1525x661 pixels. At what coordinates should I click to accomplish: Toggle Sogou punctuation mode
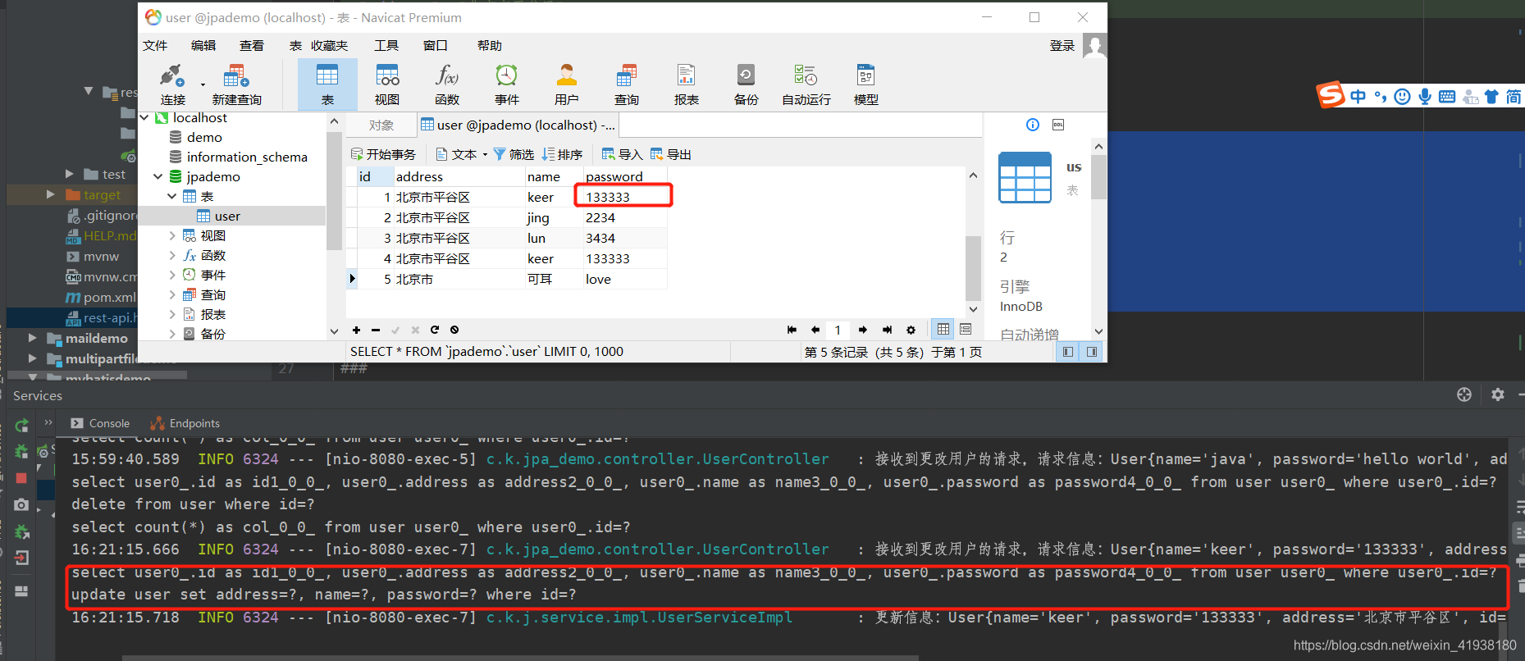tap(1381, 97)
